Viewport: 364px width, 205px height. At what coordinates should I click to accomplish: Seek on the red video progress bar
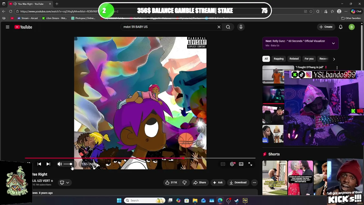point(140,158)
